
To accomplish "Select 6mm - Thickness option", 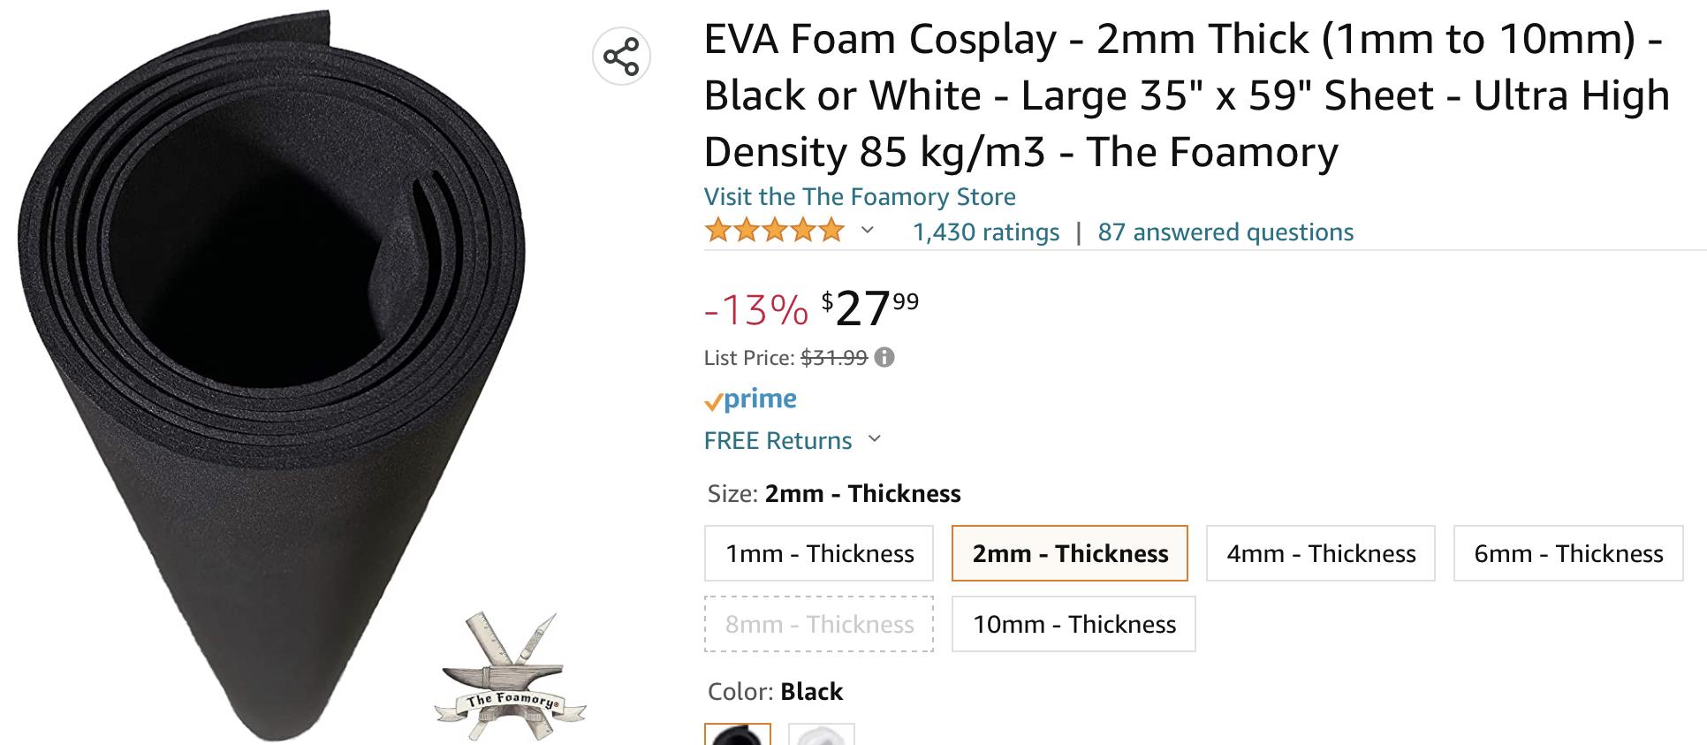I will click(x=1567, y=553).
